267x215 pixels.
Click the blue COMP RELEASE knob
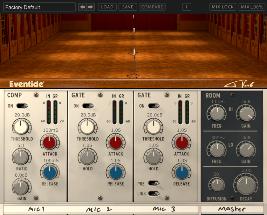(50, 172)
